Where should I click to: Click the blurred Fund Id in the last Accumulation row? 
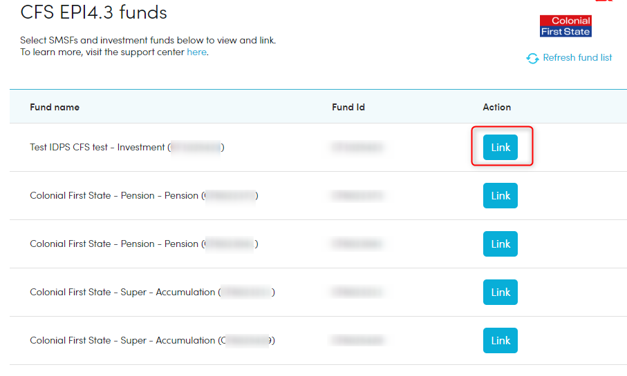pos(357,341)
